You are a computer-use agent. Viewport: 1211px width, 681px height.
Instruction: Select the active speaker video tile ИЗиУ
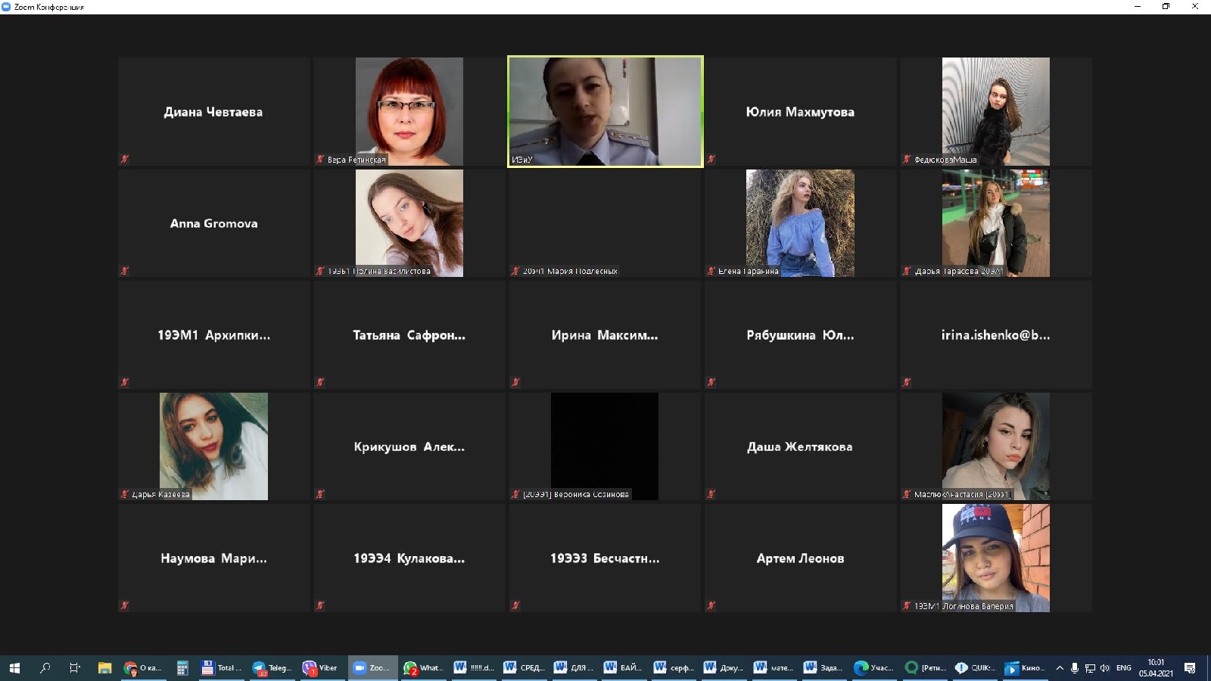point(605,111)
